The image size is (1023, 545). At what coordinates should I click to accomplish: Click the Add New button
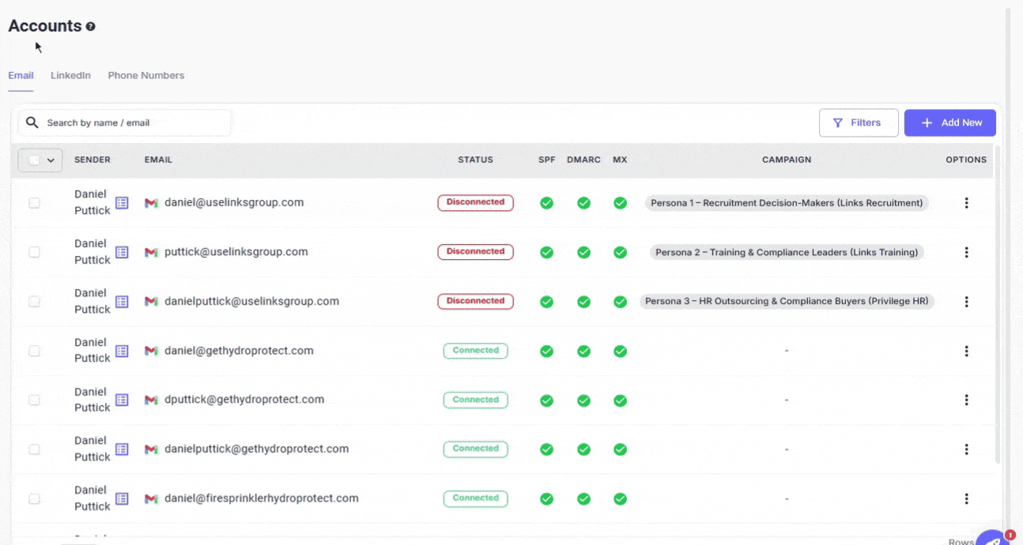[x=949, y=122]
